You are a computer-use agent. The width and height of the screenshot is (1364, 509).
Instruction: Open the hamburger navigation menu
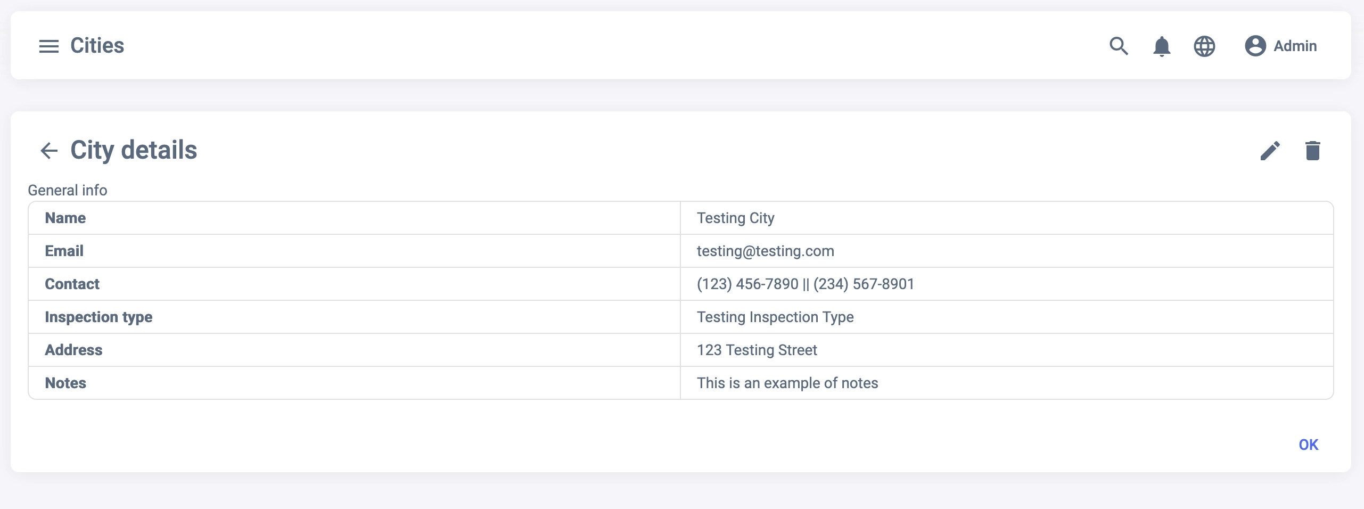(x=49, y=46)
